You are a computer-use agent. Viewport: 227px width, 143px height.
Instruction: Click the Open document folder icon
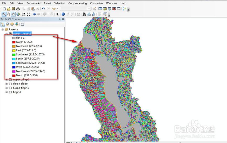coord(9,9)
